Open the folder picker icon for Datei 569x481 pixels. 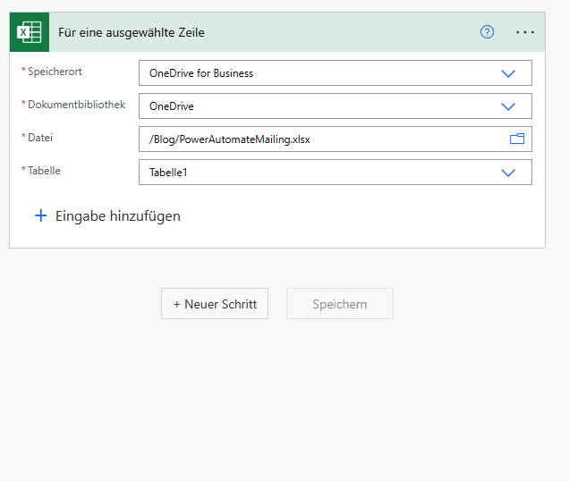click(x=517, y=139)
